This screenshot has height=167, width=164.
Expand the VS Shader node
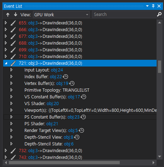click(x=11, y=103)
